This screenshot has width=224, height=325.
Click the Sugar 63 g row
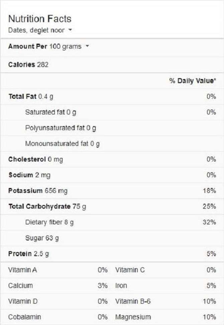[42, 238]
